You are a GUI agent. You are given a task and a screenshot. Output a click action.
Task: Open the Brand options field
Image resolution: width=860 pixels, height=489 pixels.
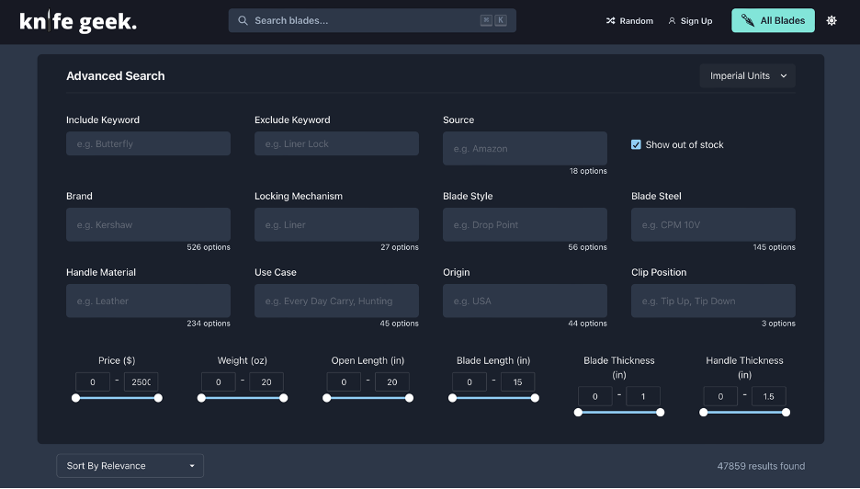148,224
